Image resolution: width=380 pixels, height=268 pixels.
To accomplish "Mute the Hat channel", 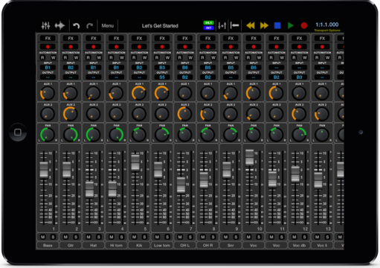I will [x=88, y=237].
